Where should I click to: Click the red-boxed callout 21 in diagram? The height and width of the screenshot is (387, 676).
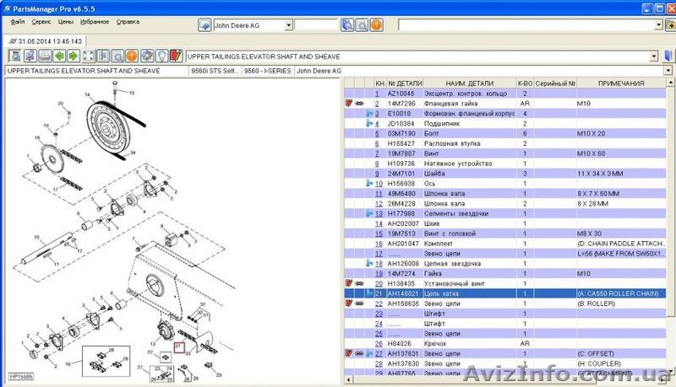pos(178,347)
